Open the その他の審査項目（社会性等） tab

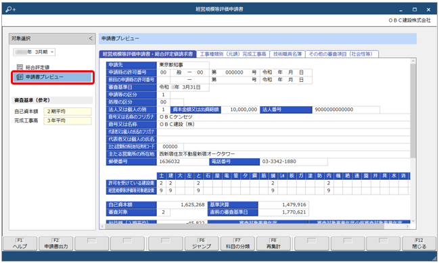[342, 54]
